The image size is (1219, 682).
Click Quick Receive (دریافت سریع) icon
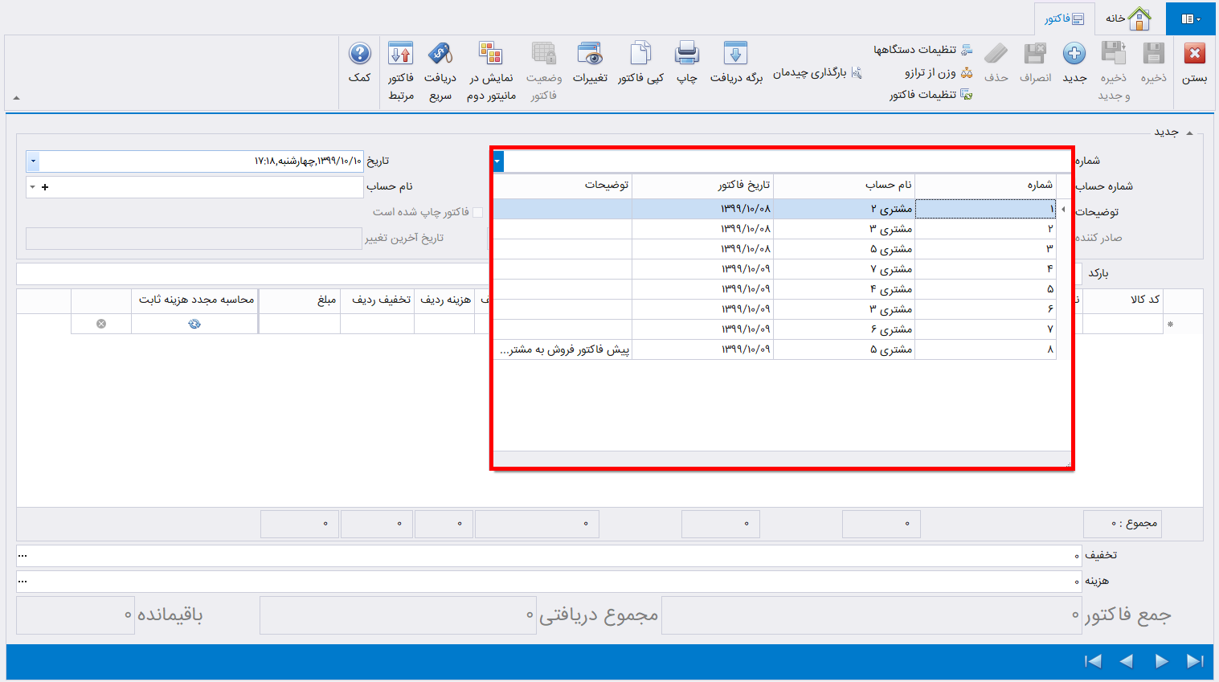tap(440, 55)
